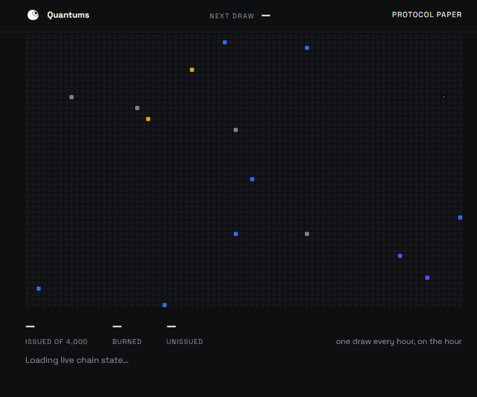This screenshot has width=477, height=397.
Task: Select the topmost blue cell in the grid
Action: pyautogui.click(x=224, y=42)
